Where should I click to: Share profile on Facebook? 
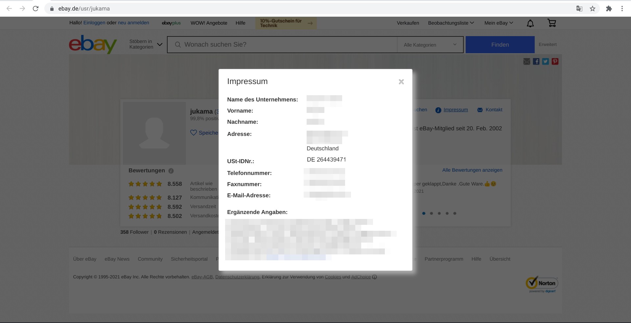[536, 61]
